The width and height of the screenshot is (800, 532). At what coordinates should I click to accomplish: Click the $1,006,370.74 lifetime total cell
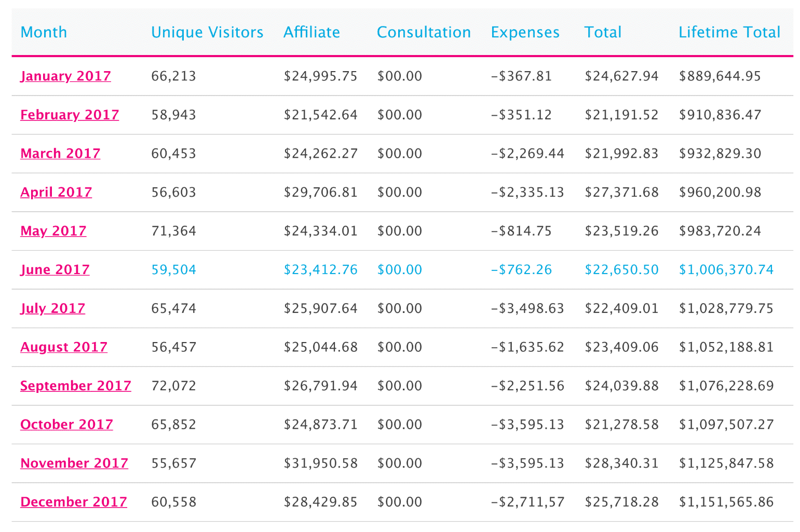click(726, 270)
